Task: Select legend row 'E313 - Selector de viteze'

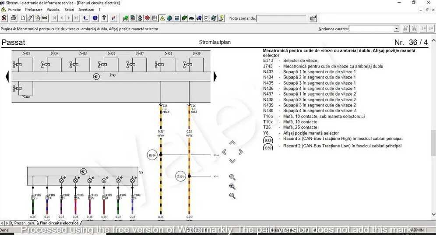Action: pos(290,61)
